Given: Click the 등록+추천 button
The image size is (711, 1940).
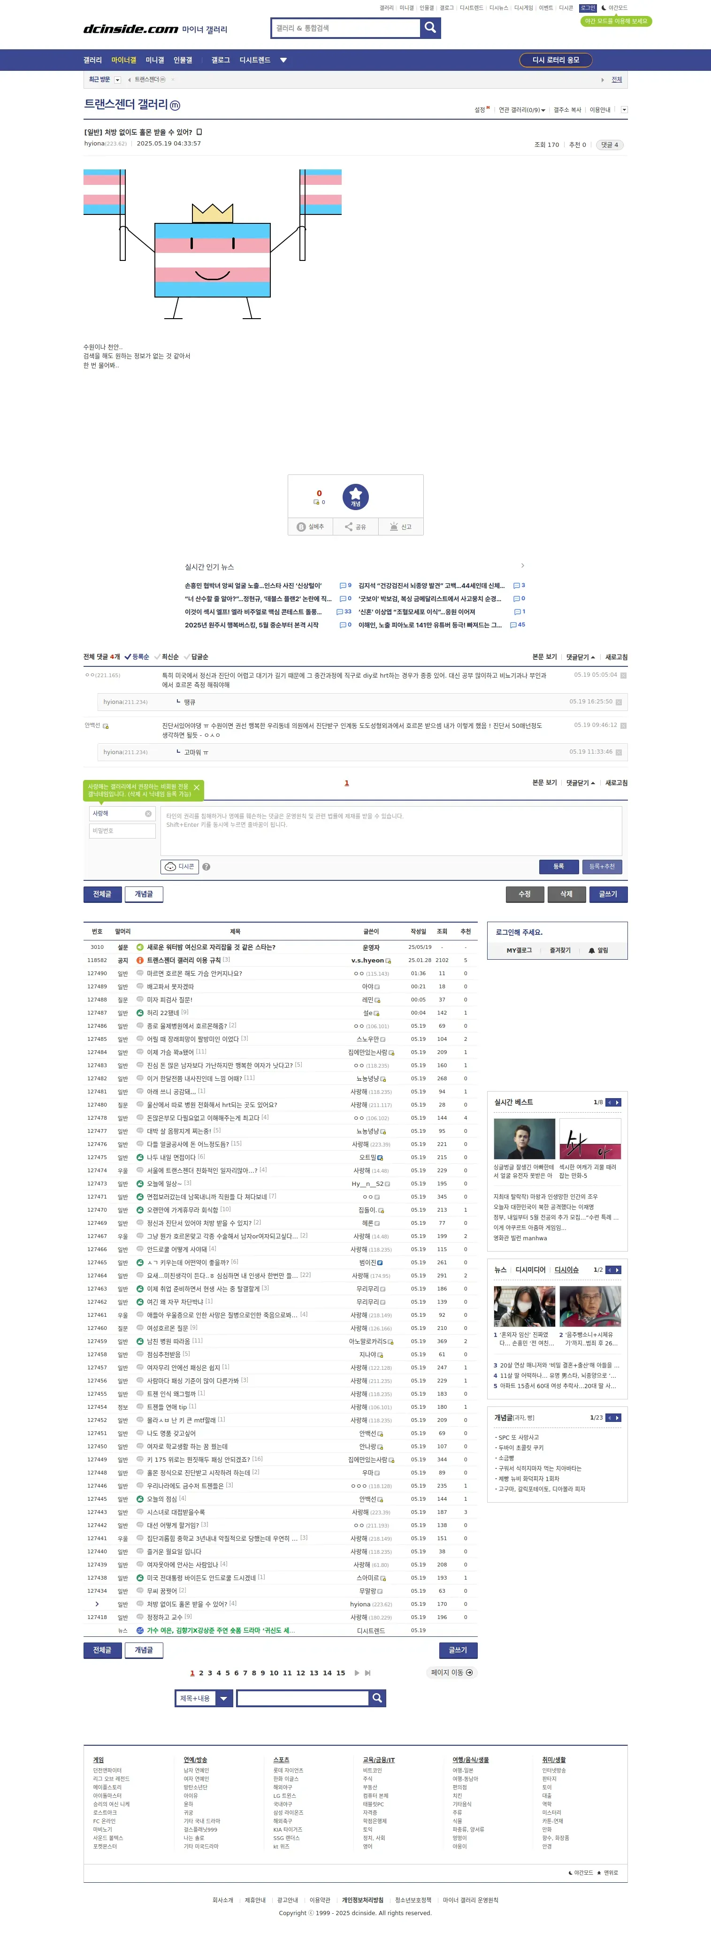Looking at the screenshot, I should (x=602, y=867).
